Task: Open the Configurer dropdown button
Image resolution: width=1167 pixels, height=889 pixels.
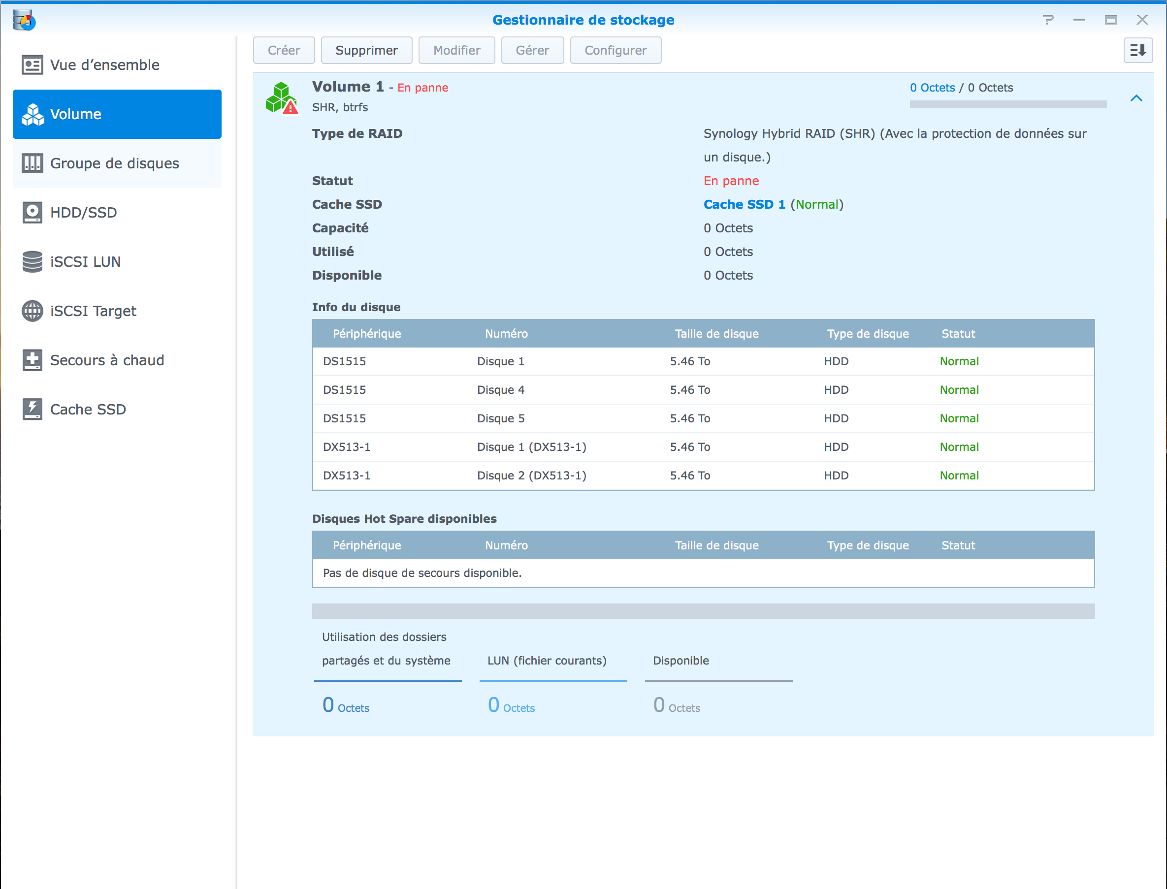Action: 615,50
